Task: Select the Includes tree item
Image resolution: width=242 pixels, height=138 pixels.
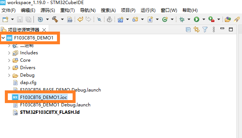Action: pyautogui.click(x=29, y=53)
